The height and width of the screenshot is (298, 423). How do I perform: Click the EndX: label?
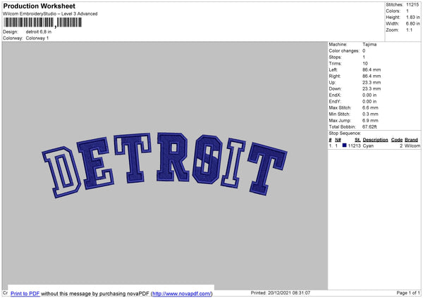335,95
